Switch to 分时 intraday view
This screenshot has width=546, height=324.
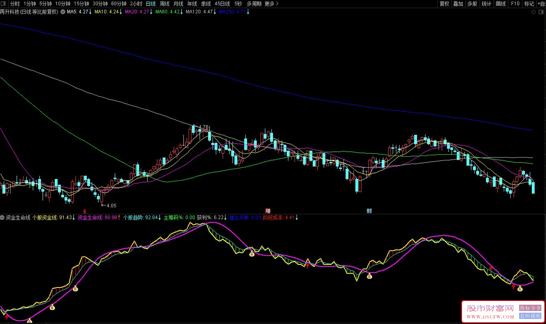point(15,4)
